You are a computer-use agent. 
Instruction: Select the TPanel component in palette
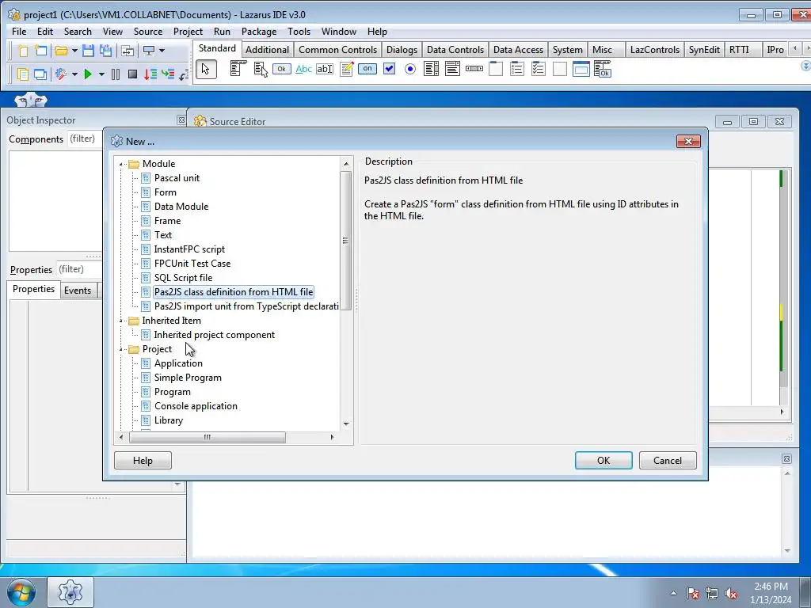point(560,69)
